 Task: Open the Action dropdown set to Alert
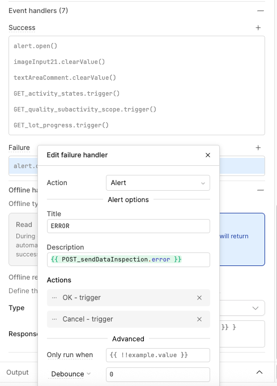[158, 183]
